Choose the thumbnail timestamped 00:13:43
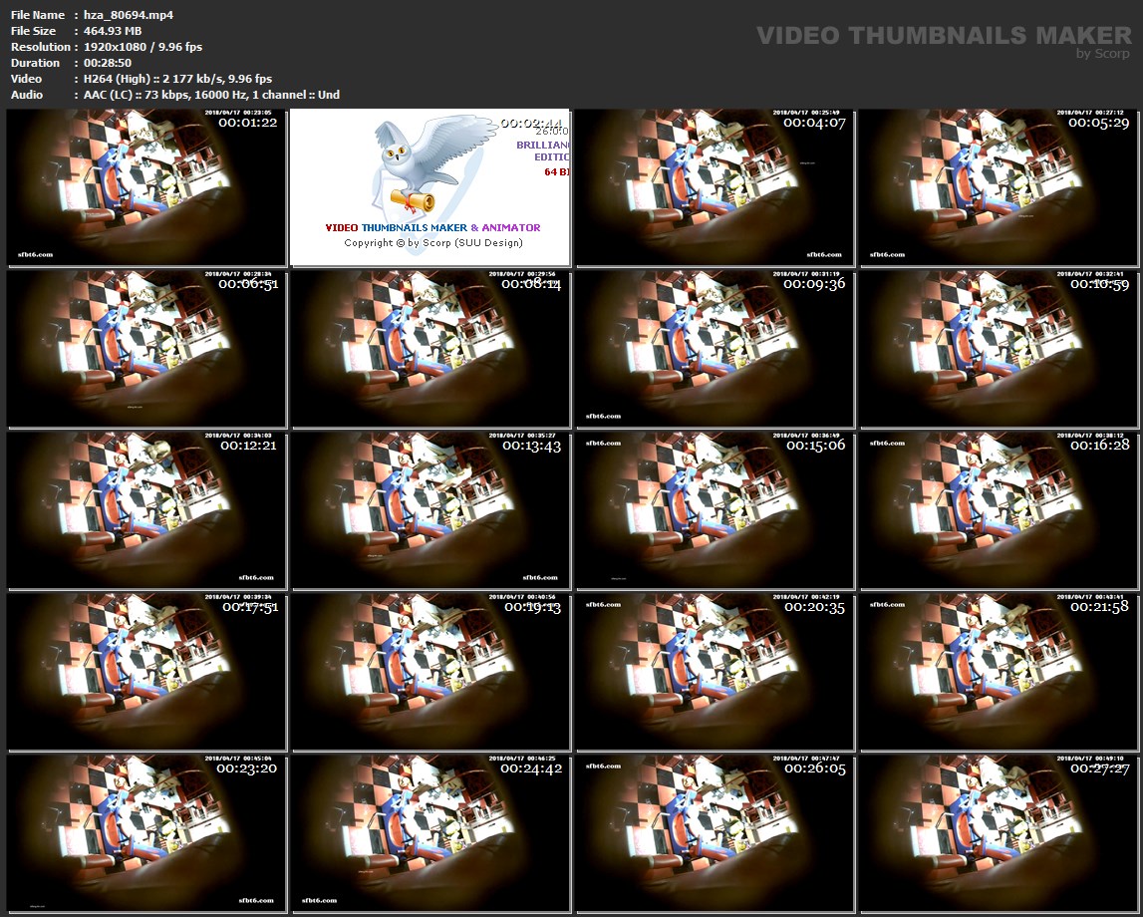Screen dimensions: 1143x917 [430, 510]
